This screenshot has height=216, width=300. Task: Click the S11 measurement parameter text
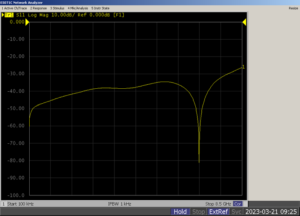[x=21, y=15]
